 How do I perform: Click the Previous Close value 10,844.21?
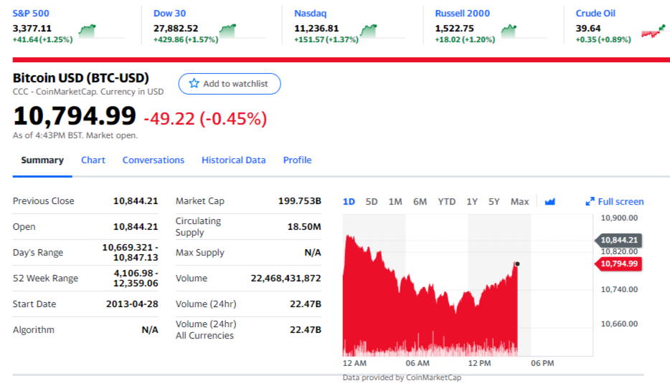(136, 201)
